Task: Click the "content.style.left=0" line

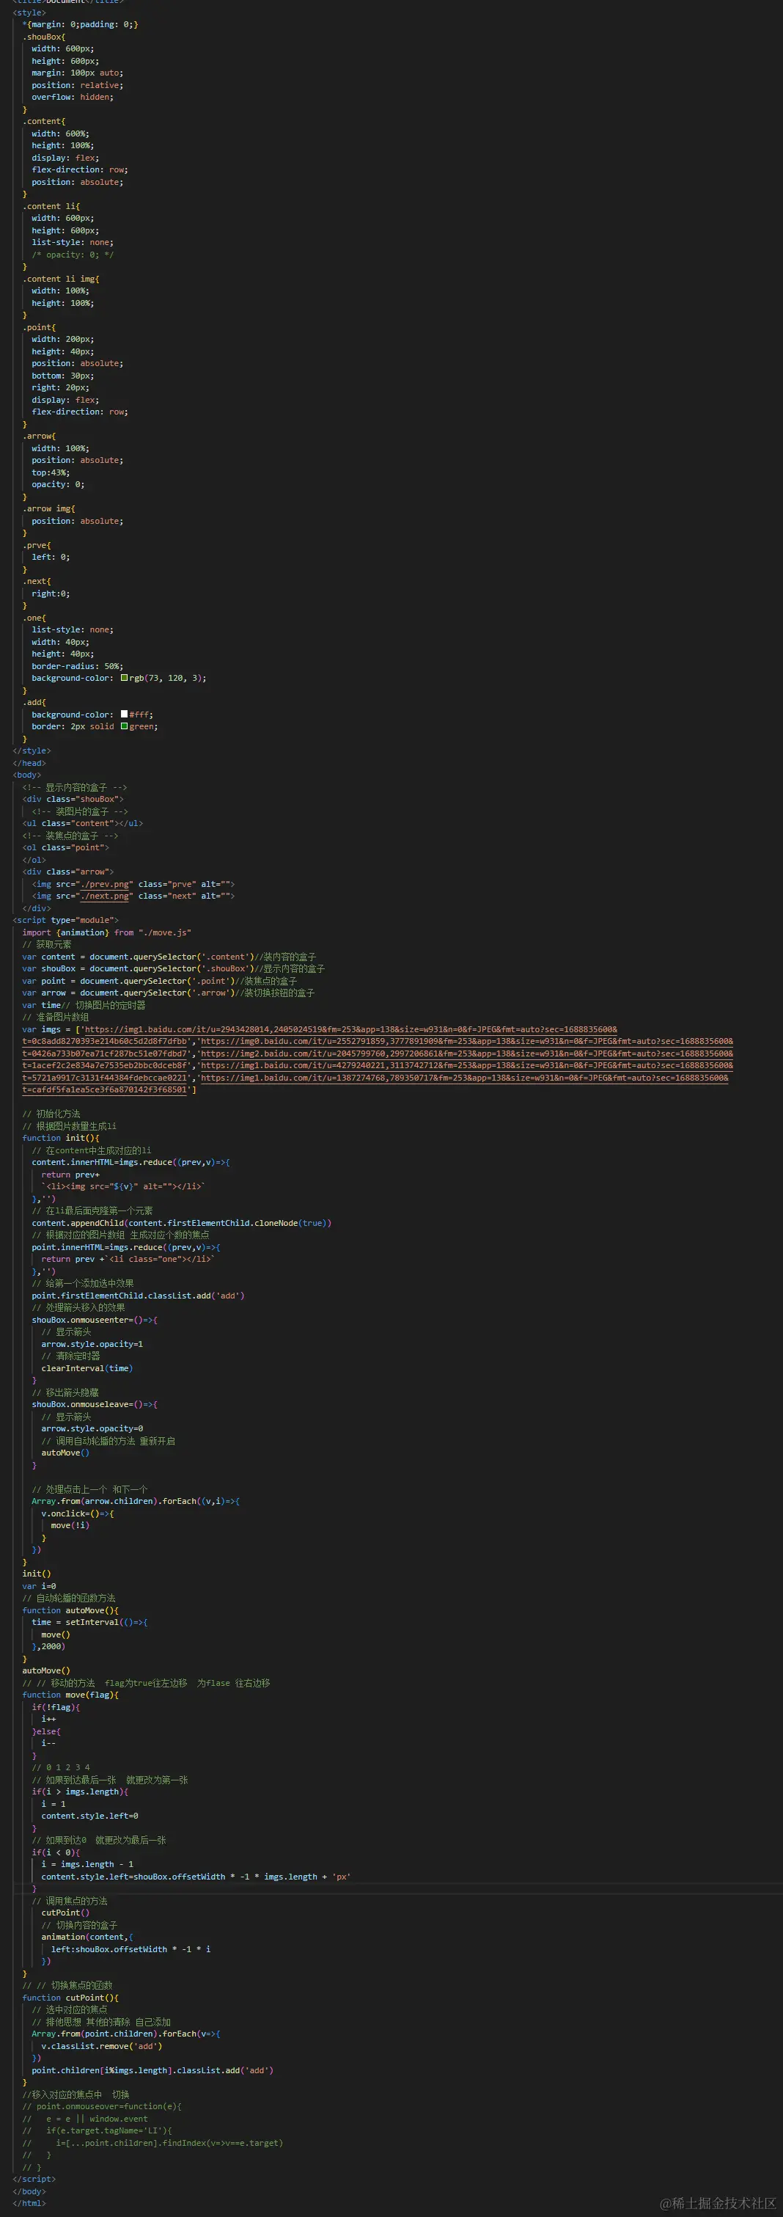Action: pyautogui.click(x=89, y=1815)
